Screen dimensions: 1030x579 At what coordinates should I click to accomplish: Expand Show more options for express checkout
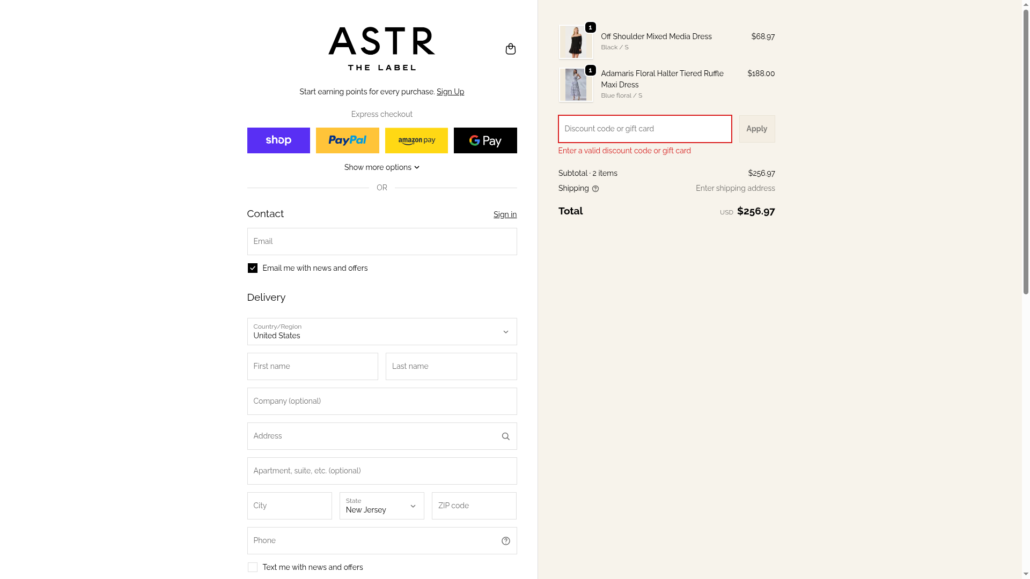tap(381, 167)
